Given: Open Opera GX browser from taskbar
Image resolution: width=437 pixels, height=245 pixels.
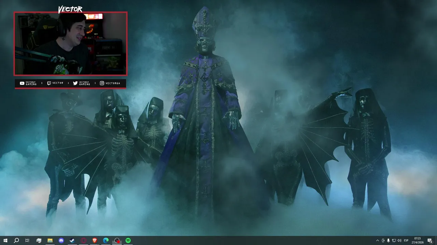Looking at the screenshot, I should 83,240.
